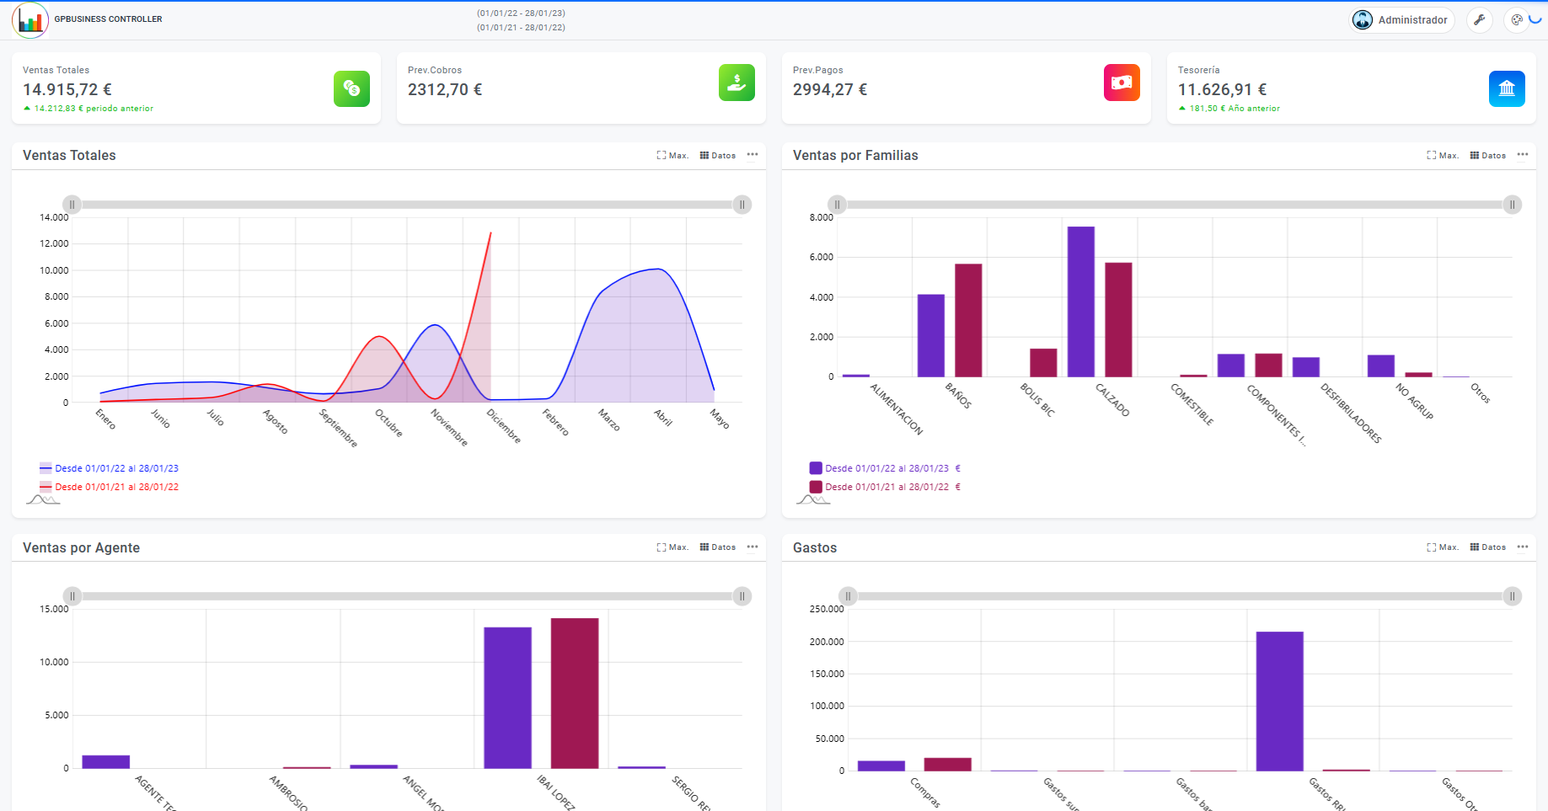Click the palette theme icon in header

tap(1516, 20)
